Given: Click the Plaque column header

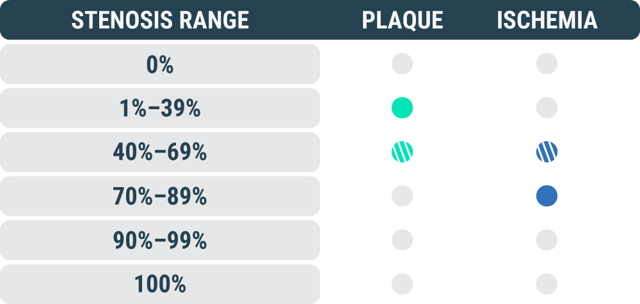Looking at the screenshot, I should (x=403, y=20).
